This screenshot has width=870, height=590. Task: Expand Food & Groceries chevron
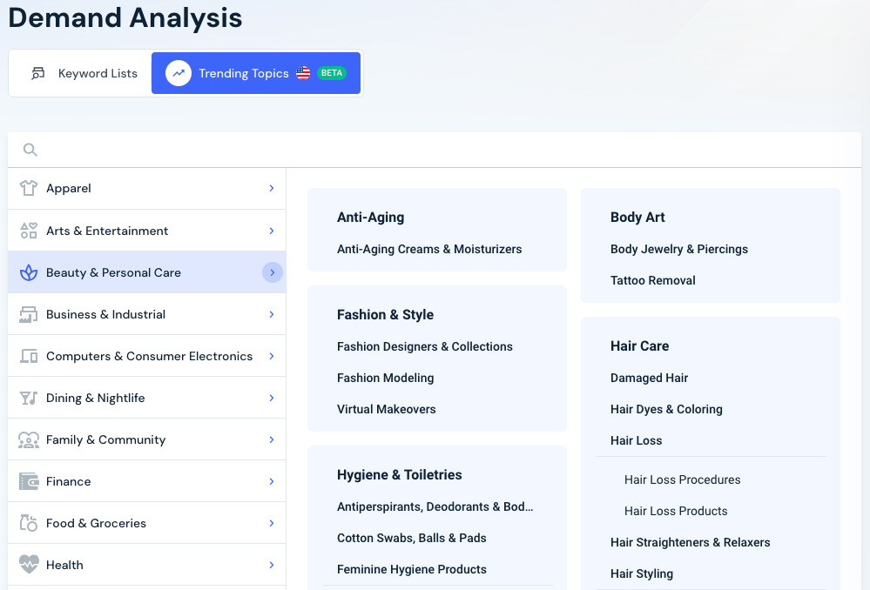click(272, 523)
